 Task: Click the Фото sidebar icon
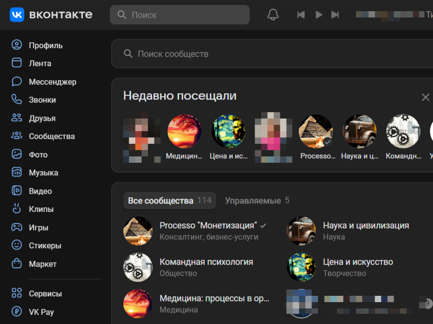(x=17, y=154)
